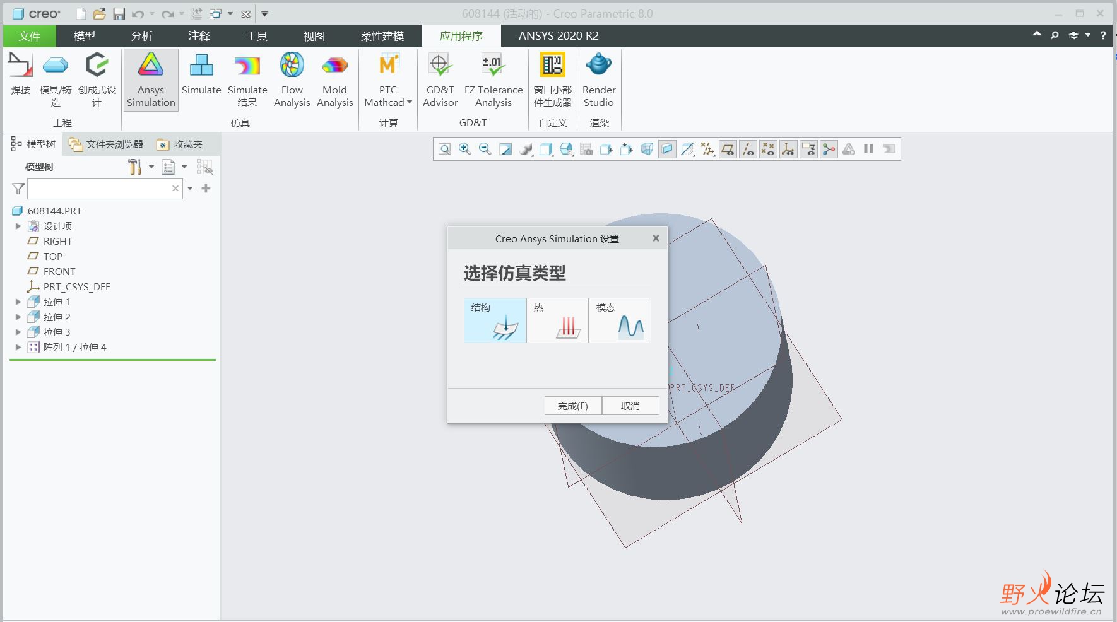
Task: Toggle datum point display
Action: 768,150
